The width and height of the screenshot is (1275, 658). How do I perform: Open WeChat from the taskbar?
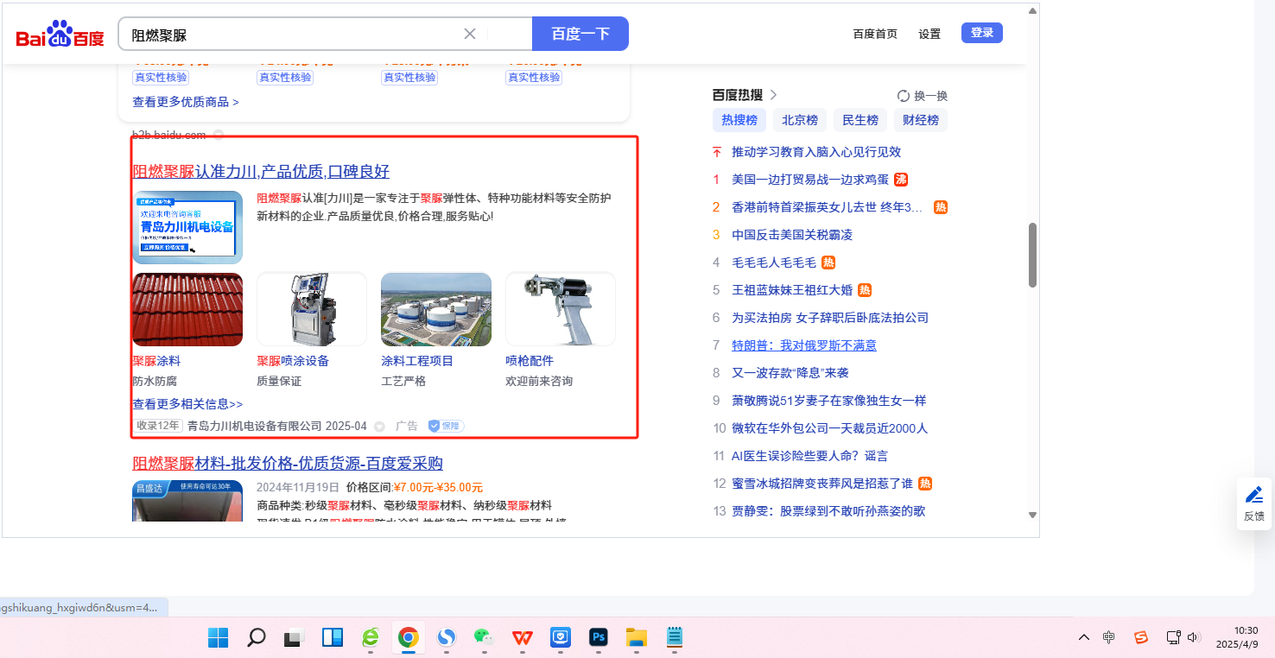point(483,637)
